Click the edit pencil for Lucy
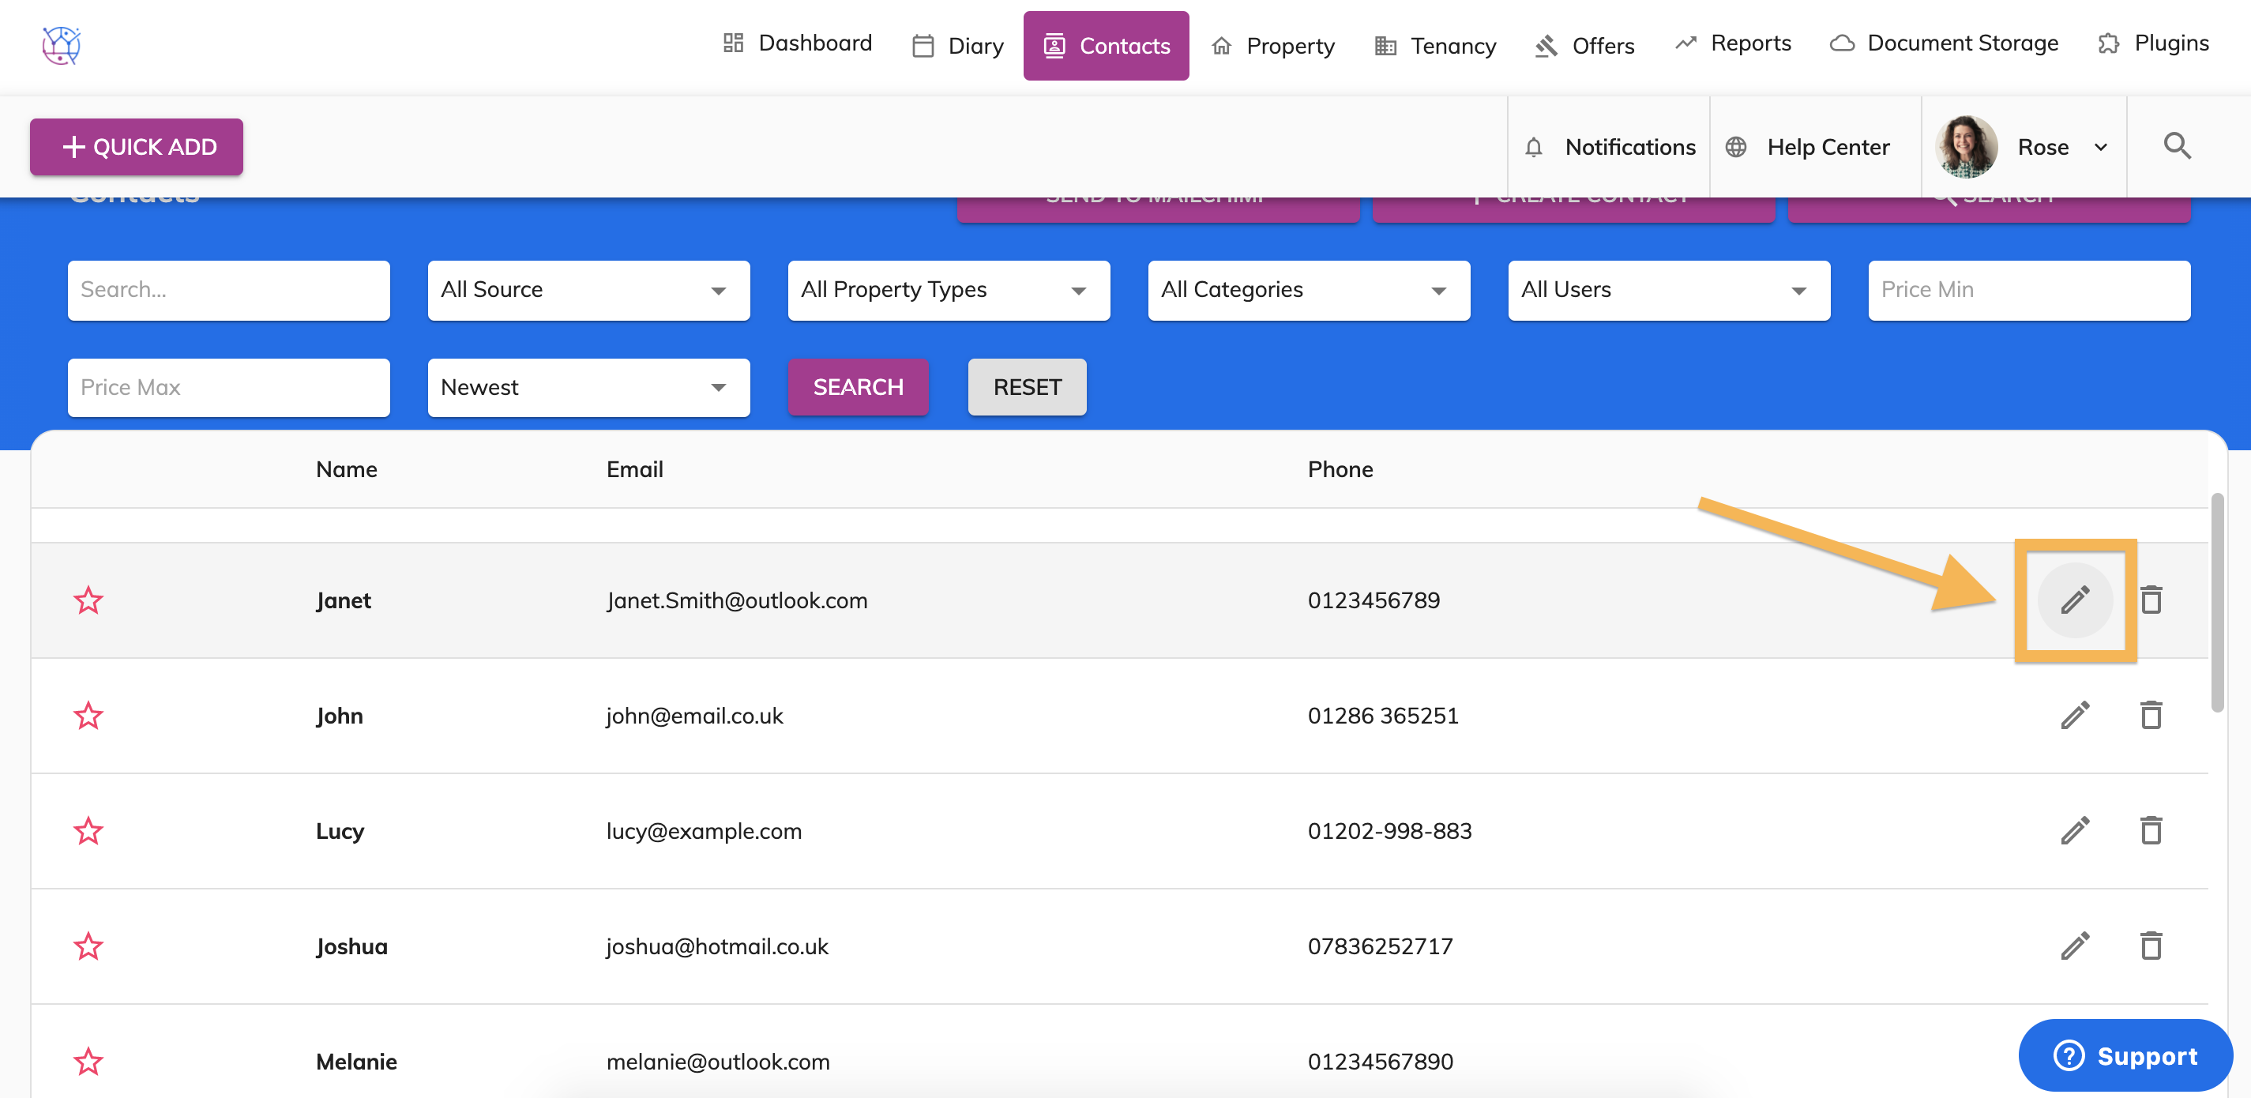 [2075, 830]
